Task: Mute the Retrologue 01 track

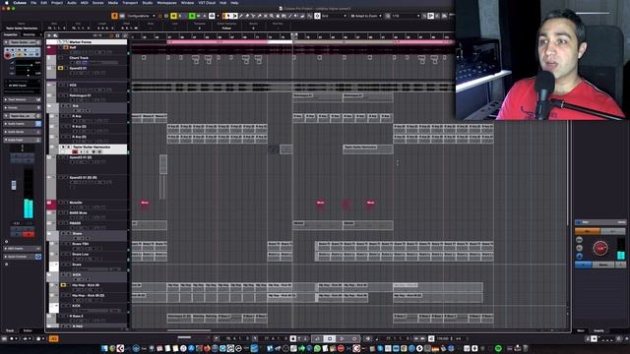Action: pos(61,95)
